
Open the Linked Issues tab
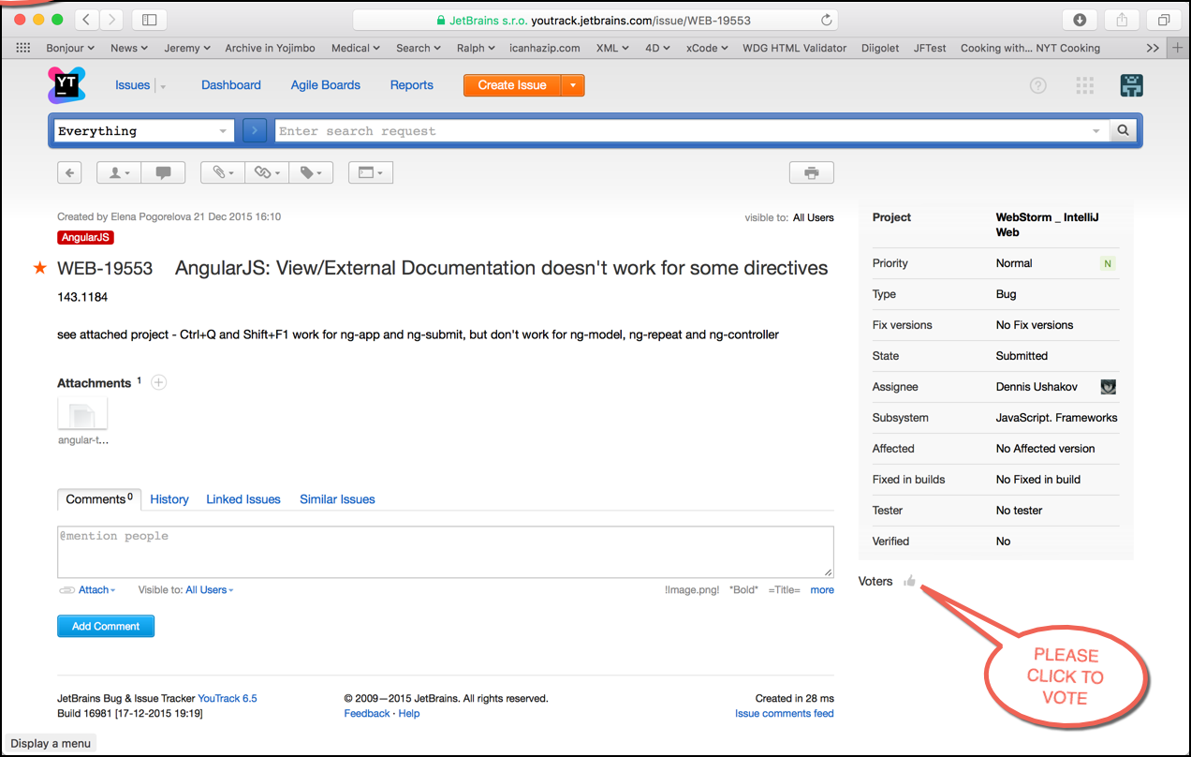(x=243, y=499)
